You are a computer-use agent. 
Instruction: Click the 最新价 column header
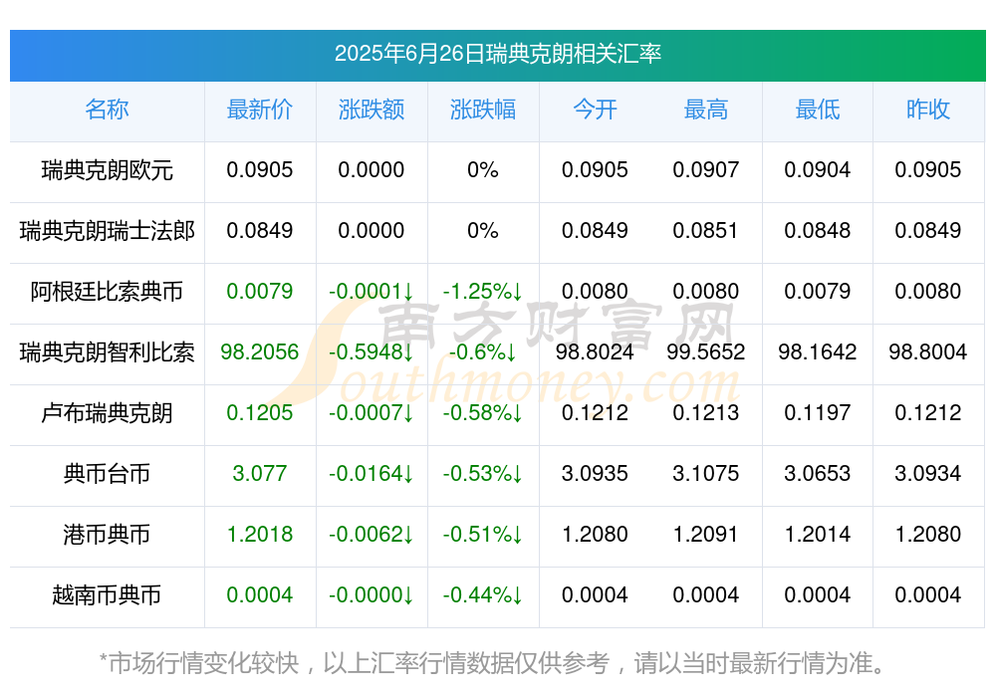point(260,110)
